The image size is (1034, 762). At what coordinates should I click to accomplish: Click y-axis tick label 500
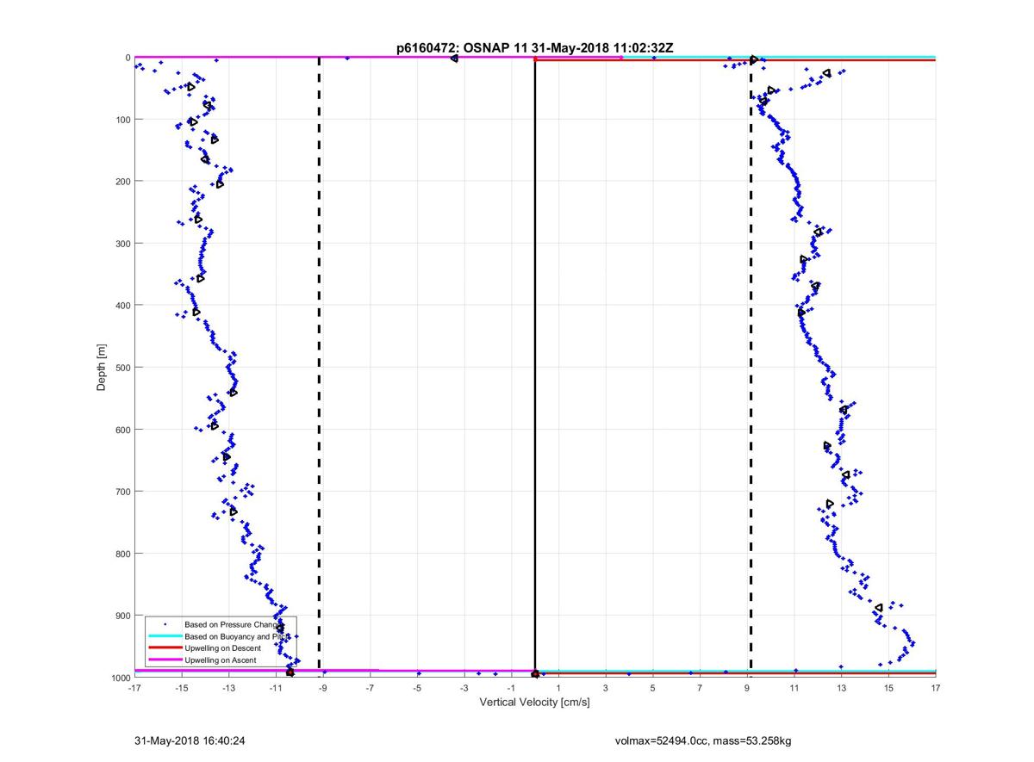pos(122,367)
